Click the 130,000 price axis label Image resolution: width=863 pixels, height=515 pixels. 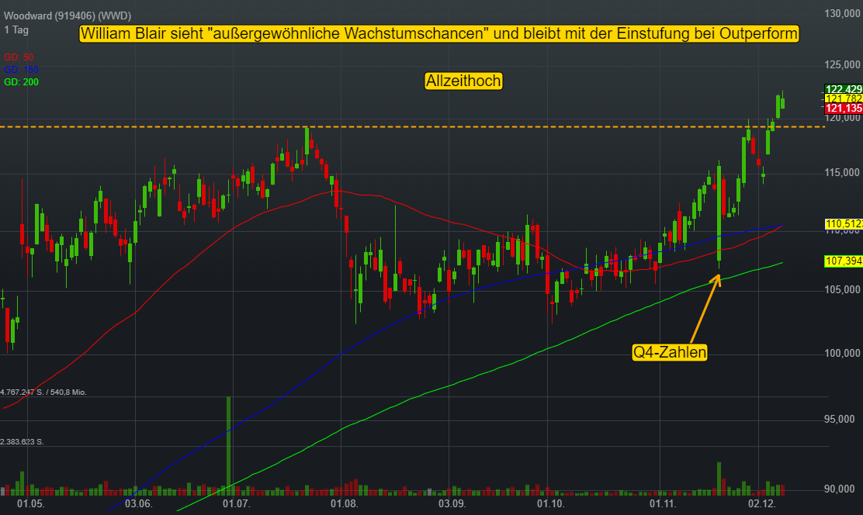pyautogui.click(x=842, y=14)
